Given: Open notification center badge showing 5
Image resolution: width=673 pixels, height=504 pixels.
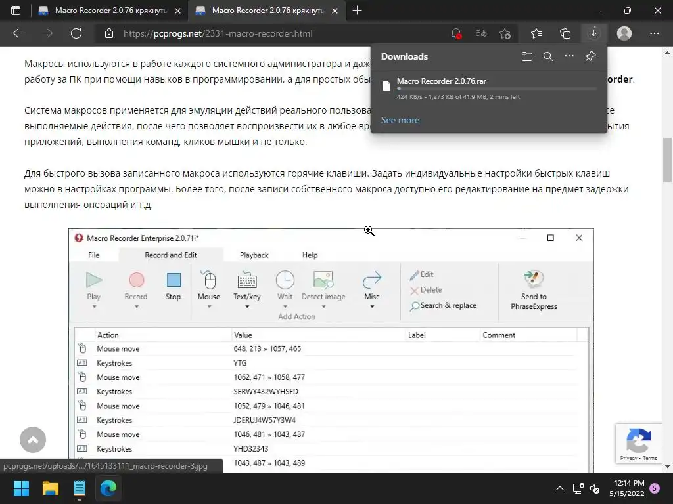Looking at the screenshot, I should coord(655,488).
